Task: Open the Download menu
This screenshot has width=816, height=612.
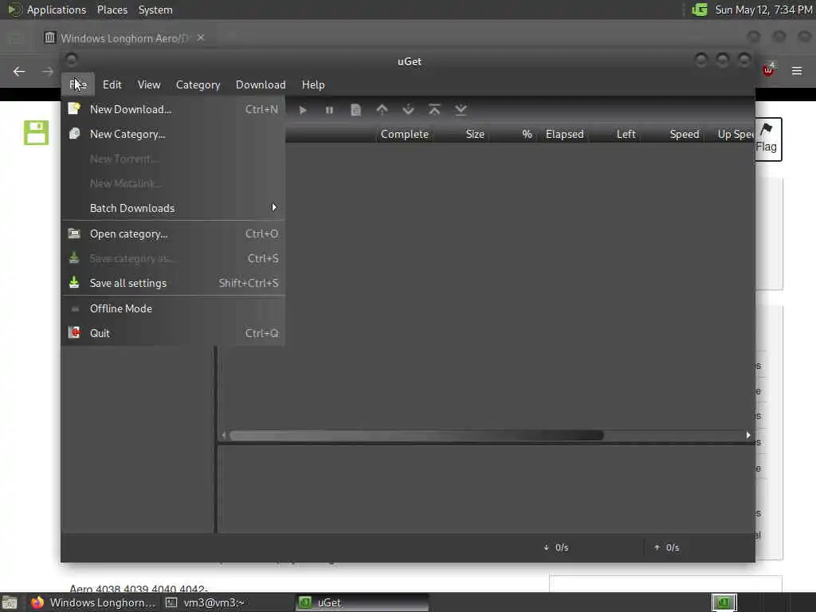Action: point(261,84)
